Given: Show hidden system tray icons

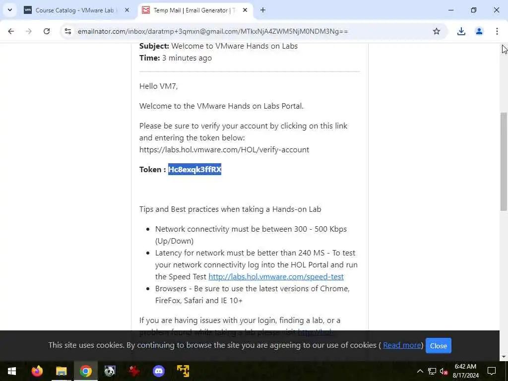Looking at the screenshot, I should click(x=420, y=371).
